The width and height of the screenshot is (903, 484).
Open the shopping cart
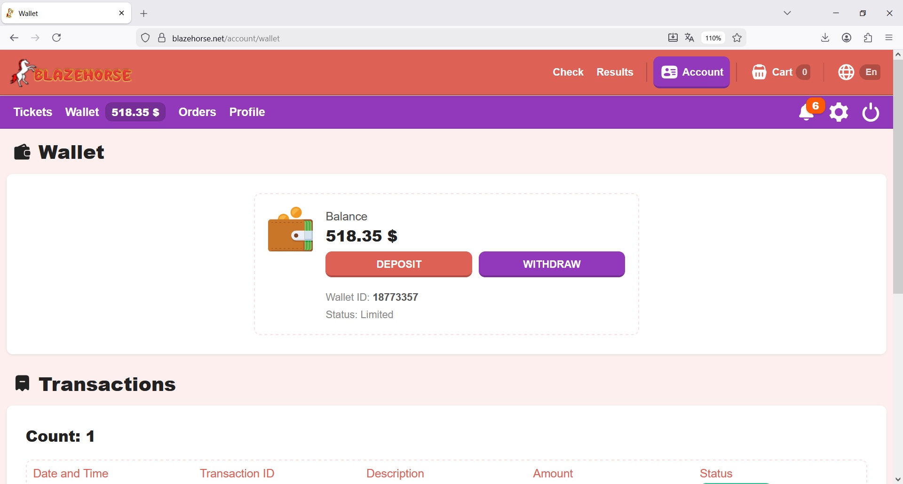781,72
